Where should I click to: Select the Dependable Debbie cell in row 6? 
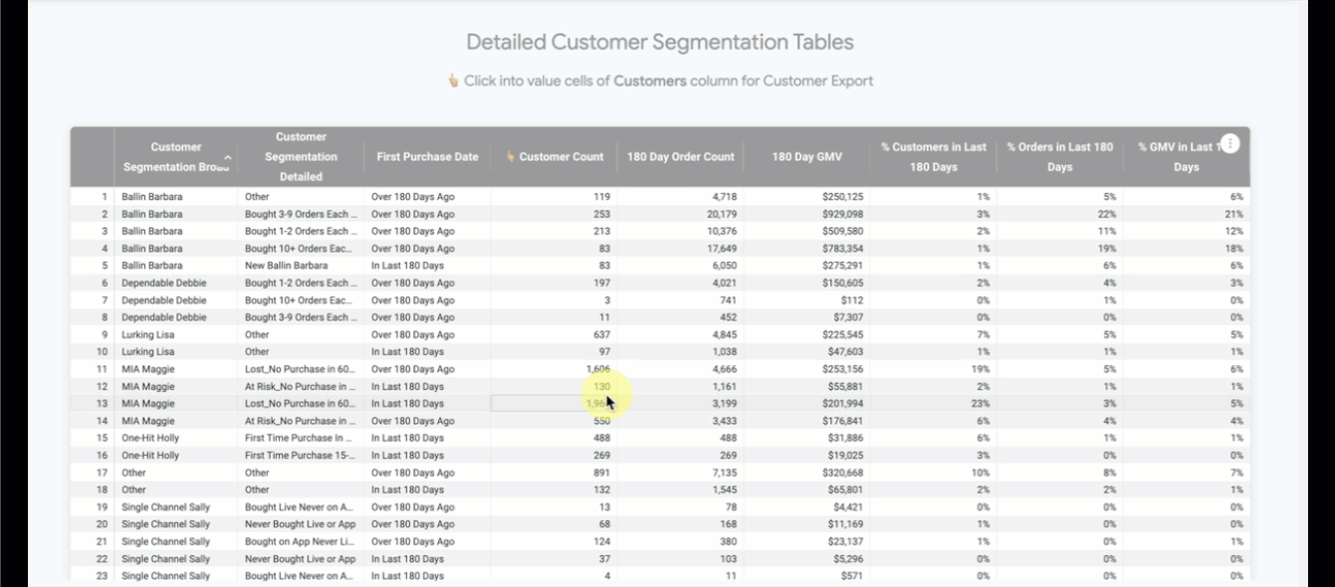click(x=164, y=283)
